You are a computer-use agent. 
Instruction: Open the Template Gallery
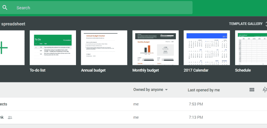click(246, 24)
